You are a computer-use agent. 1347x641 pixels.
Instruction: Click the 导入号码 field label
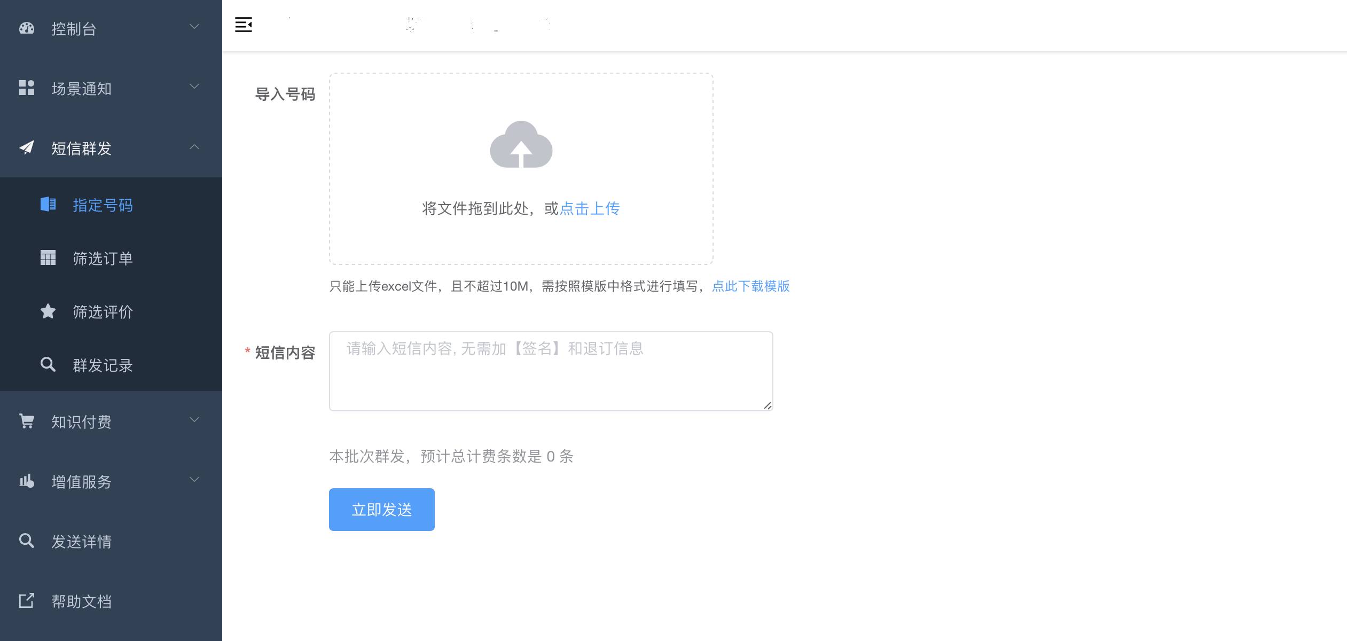pos(285,94)
